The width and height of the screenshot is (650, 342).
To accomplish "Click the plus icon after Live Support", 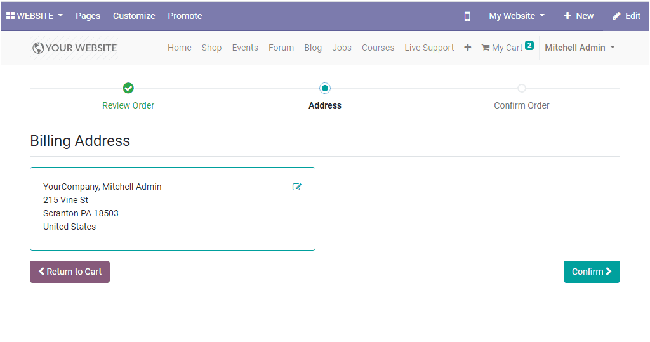I will (468, 48).
